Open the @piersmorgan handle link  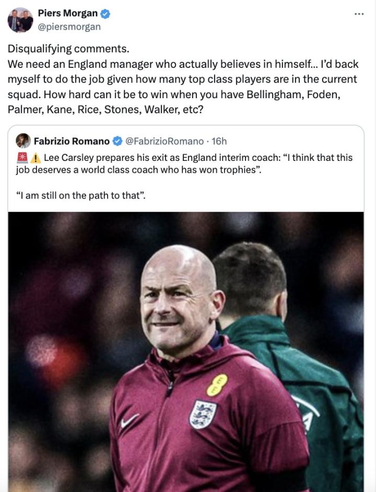click(x=69, y=27)
